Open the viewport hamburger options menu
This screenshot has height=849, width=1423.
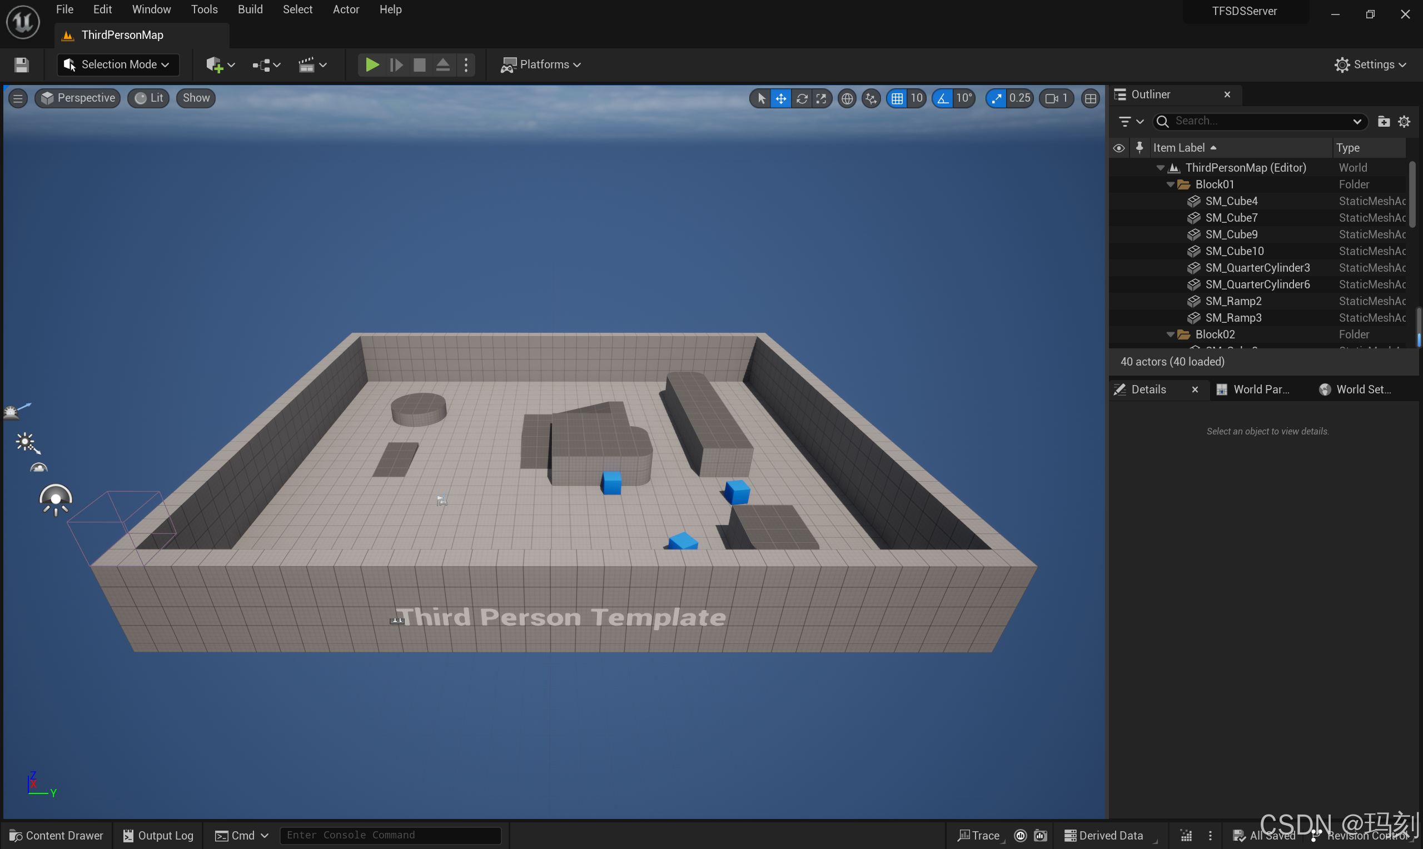point(18,98)
